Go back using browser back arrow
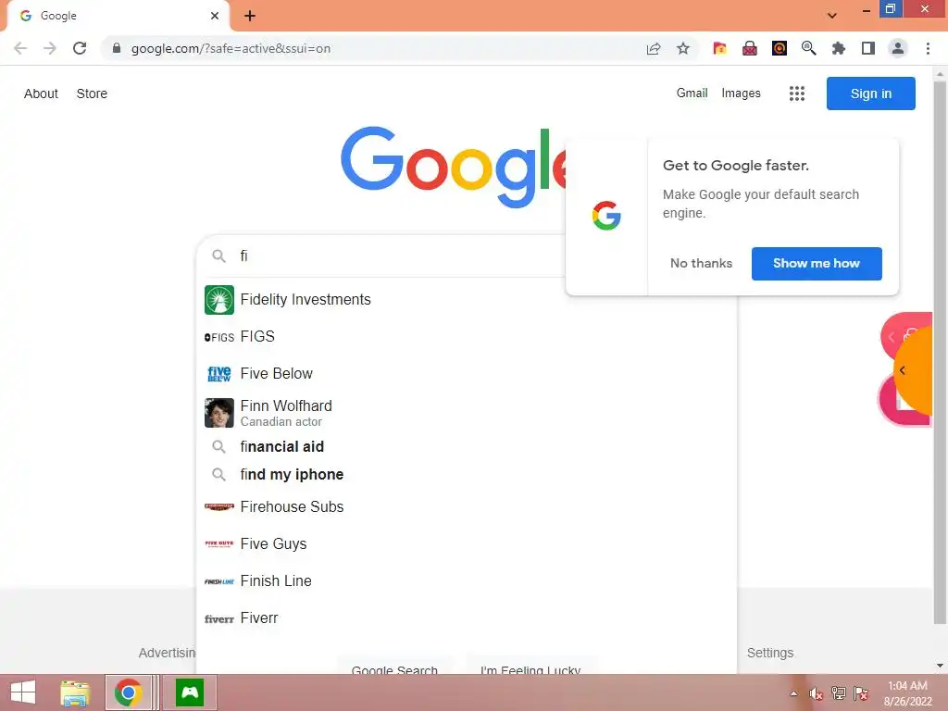 pyautogui.click(x=20, y=48)
